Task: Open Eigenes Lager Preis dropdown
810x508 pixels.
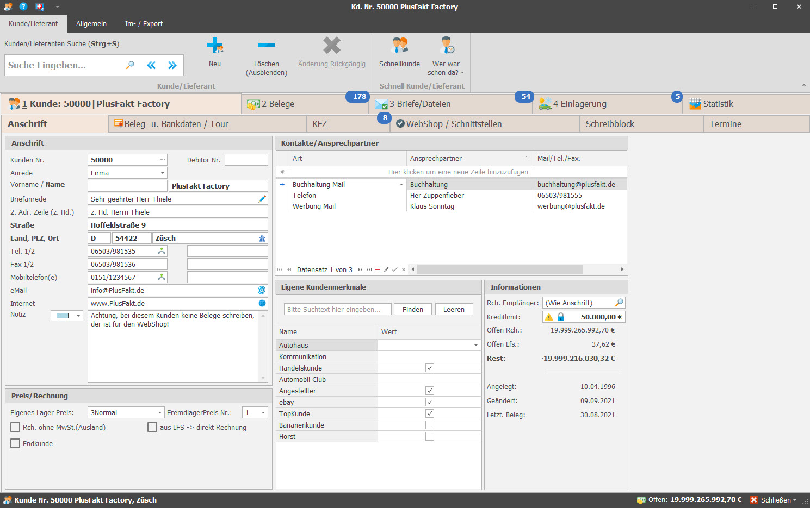Action: coord(160,412)
